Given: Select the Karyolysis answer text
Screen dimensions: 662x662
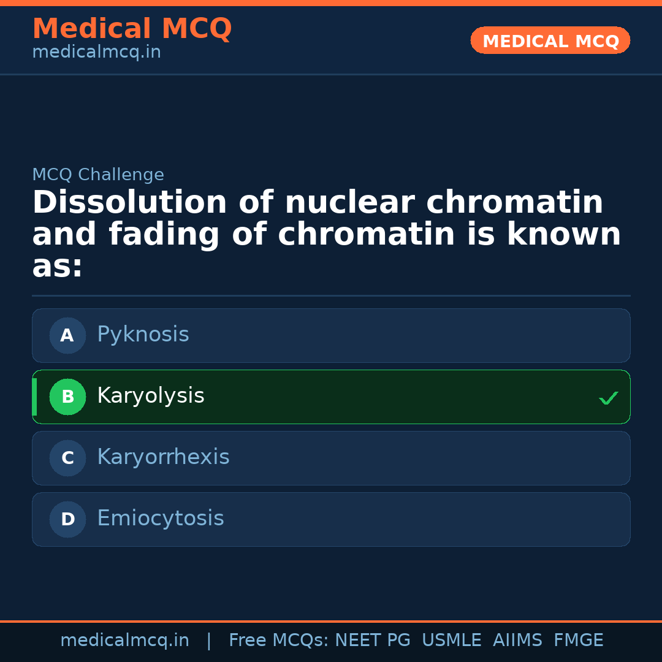Looking at the screenshot, I should [x=151, y=396].
